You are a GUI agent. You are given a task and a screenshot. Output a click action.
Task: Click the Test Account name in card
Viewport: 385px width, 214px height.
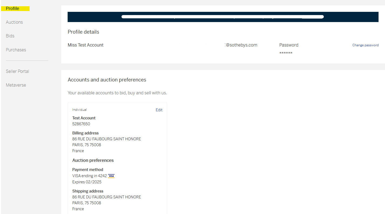click(84, 118)
